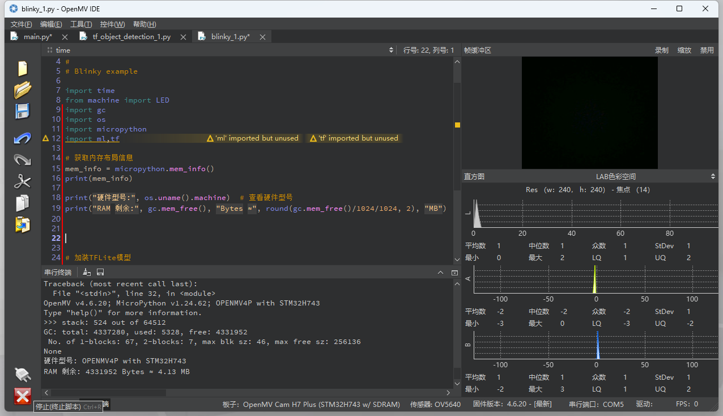The height and width of the screenshot is (416, 723).
Task: Click the FPS: 0 status entry
Action: tap(687, 405)
